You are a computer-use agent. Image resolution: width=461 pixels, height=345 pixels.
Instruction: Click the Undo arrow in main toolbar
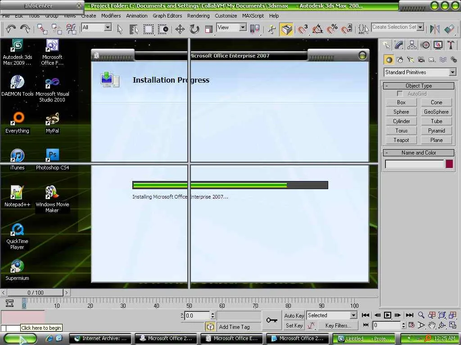(11, 29)
